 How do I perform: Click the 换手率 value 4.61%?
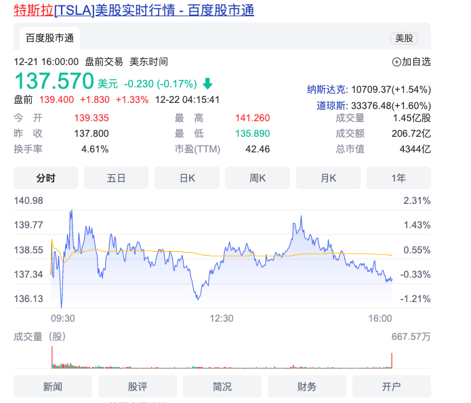click(95, 149)
